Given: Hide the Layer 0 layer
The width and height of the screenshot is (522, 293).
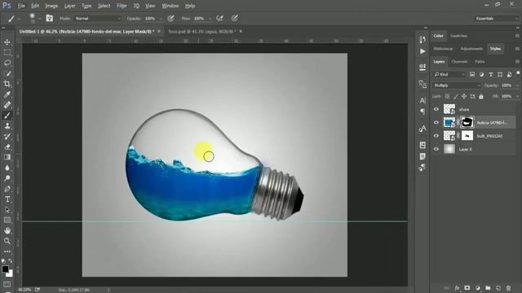Looking at the screenshot, I should click(x=436, y=149).
